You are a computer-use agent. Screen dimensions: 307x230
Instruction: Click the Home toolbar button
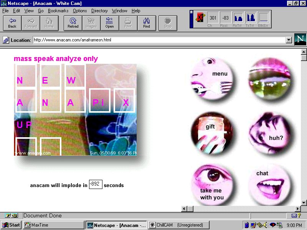(x=49, y=23)
